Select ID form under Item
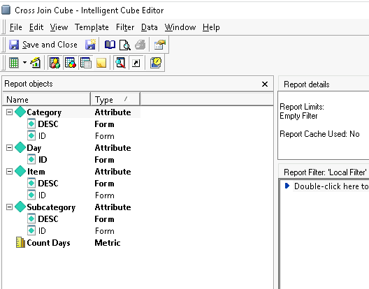Viewport: 369px width, 289px height. [42, 195]
